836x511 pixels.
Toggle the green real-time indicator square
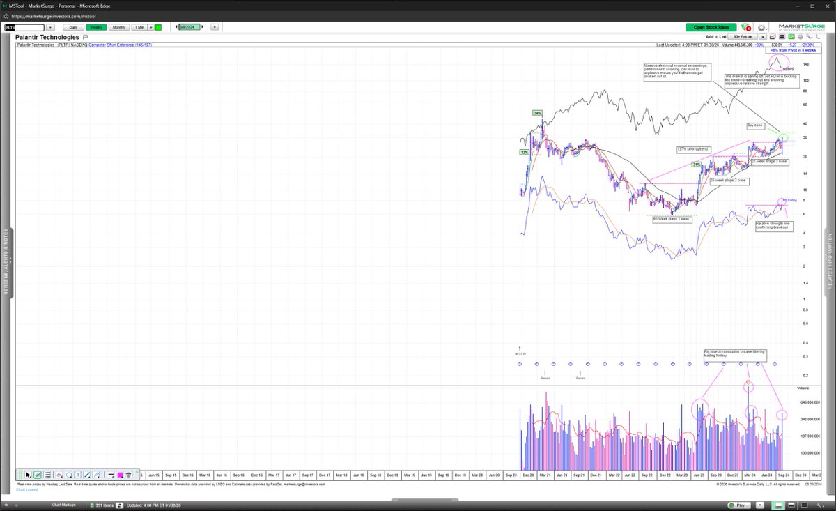point(158,27)
